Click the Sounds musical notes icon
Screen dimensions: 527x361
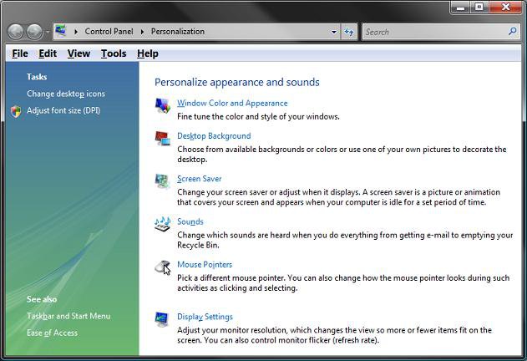pos(163,224)
